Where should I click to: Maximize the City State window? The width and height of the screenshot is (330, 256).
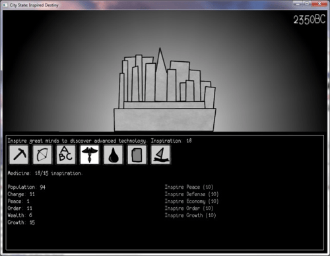(x=308, y=4)
